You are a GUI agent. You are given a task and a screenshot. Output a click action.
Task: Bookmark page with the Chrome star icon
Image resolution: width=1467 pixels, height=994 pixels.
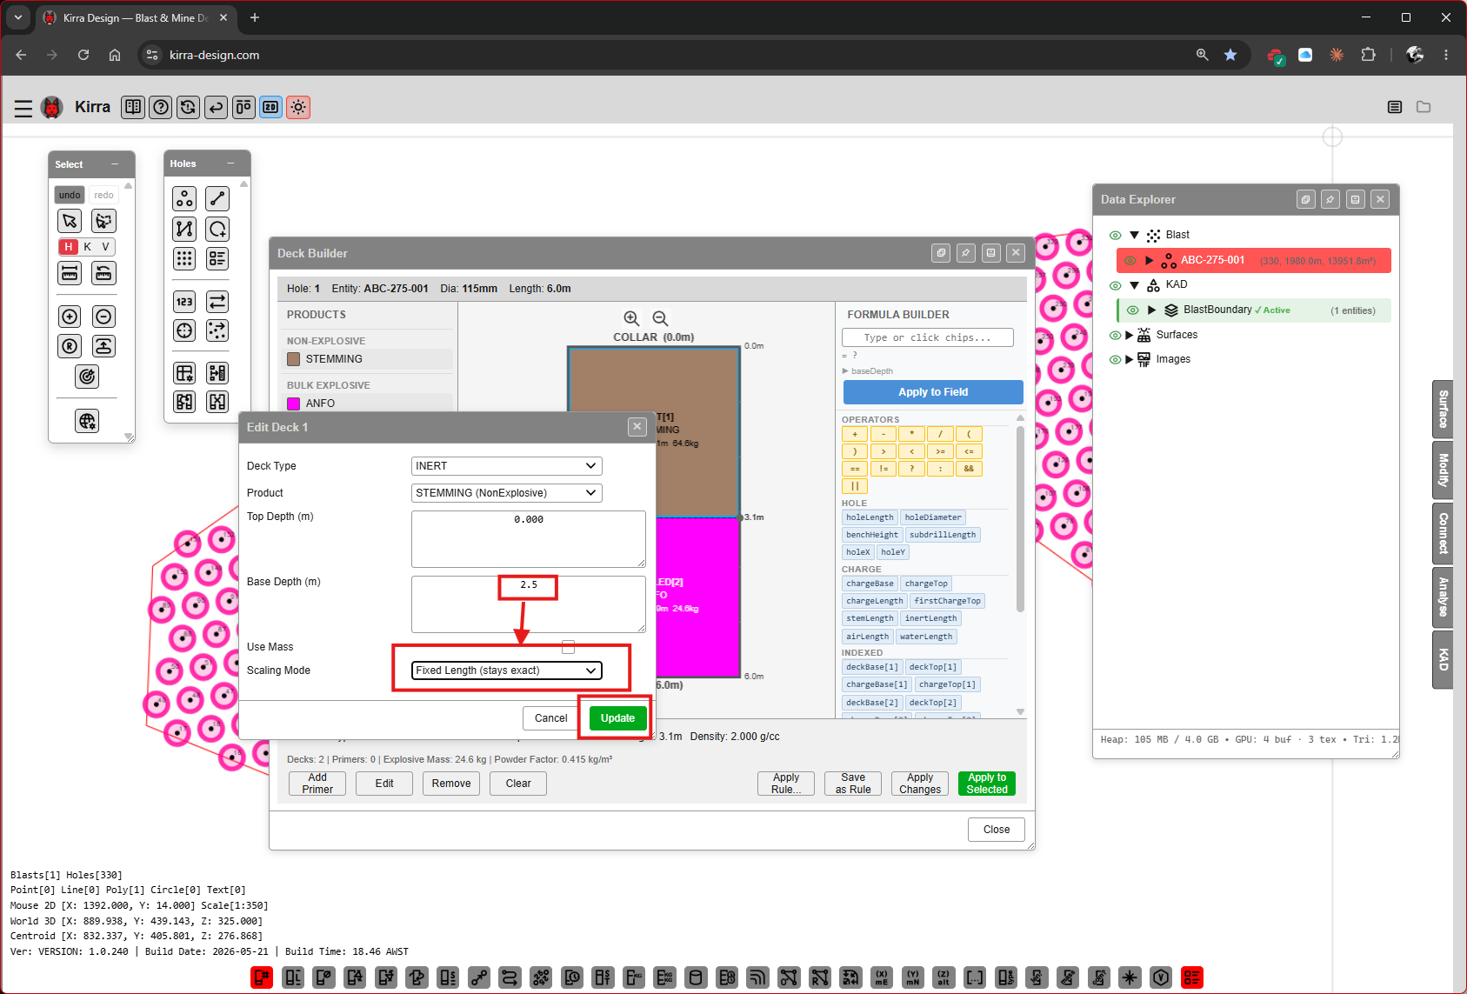pyautogui.click(x=1230, y=55)
